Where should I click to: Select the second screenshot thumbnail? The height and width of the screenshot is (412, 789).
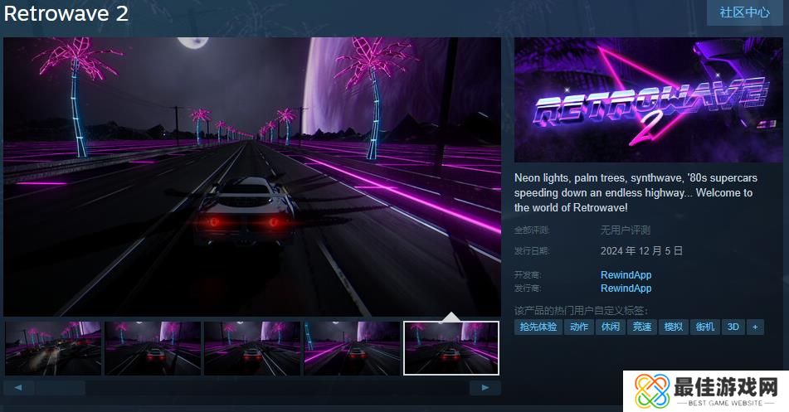tap(153, 348)
